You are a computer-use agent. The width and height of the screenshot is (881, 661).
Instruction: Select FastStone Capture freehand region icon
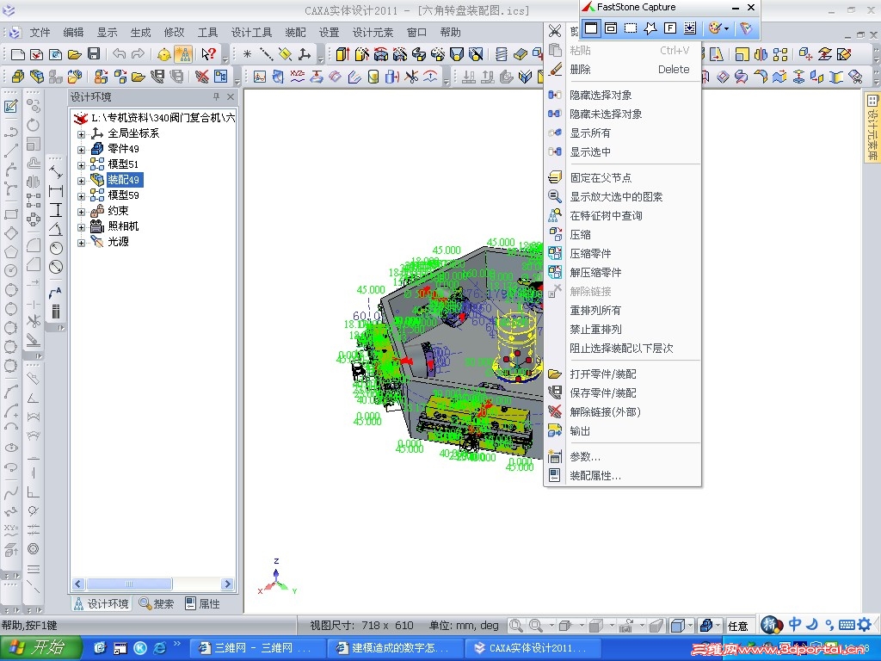[x=650, y=28]
